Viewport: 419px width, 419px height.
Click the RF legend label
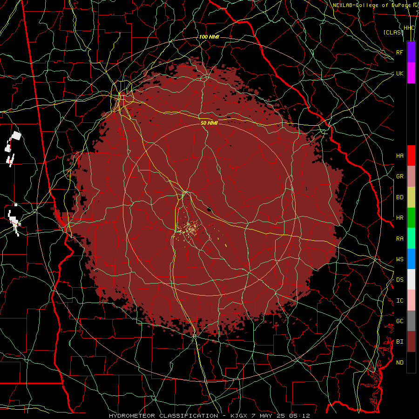click(x=399, y=52)
